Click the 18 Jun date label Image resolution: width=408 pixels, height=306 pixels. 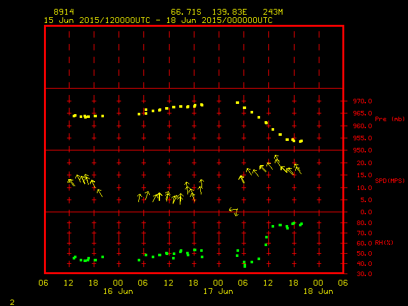tap(318, 291)
